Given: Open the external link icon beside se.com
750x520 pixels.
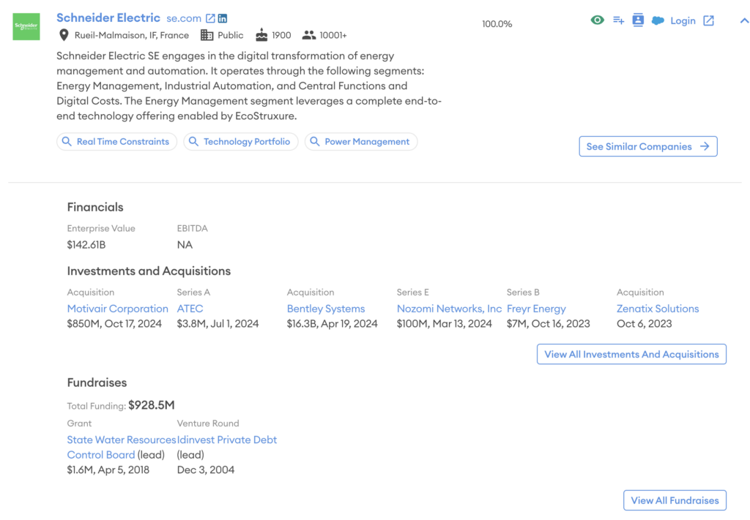Looking at the screenshot, I should [x=210, y=18].
